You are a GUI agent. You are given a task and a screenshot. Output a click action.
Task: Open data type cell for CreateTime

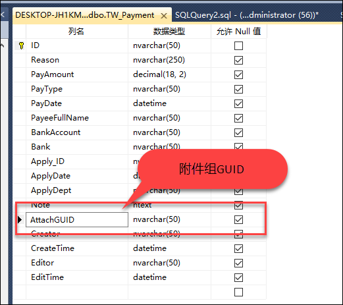click(x=169, y=248)
